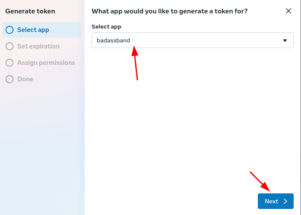Image resolution: width=301 pixels, height=215 pixels.
Task: Click the Done step circle icon
Action: pos(10,79)
